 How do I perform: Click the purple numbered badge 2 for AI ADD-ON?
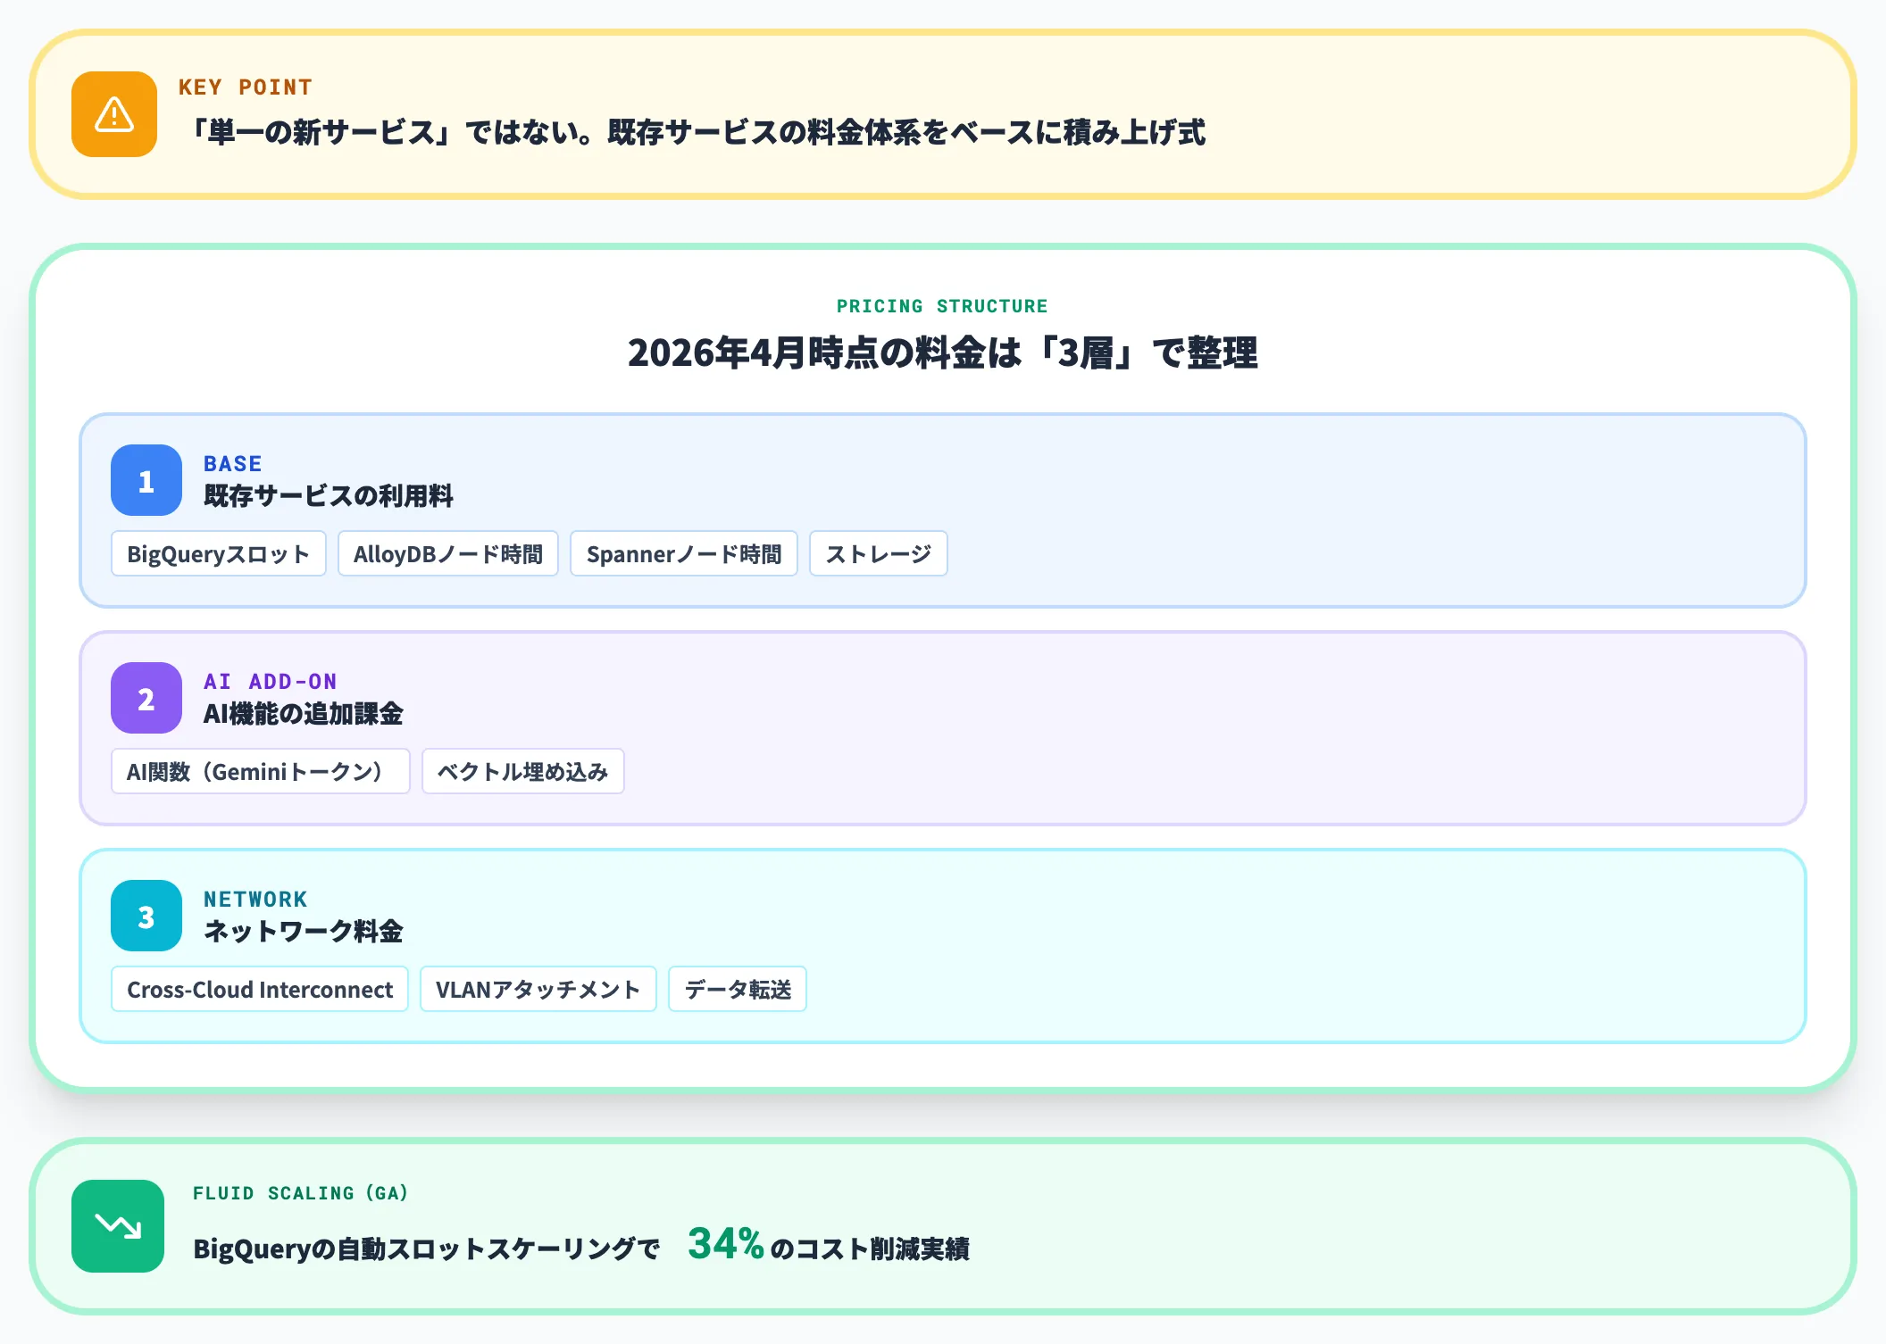(146, 699)
